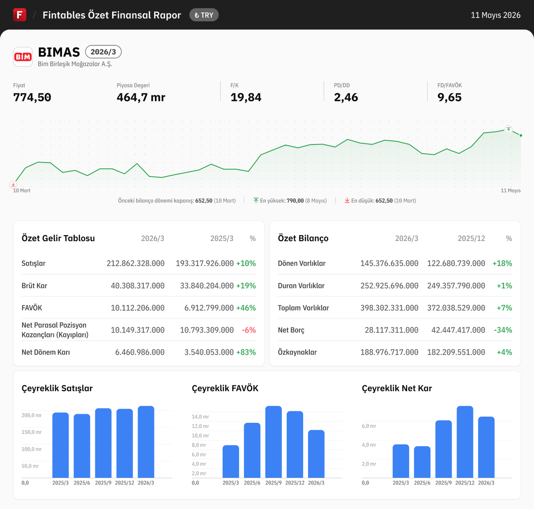The height and width of the screenshot is (509, 534).
Task: Click the Çeyreklik Net Kar chart title
Action: coord(397,388)
